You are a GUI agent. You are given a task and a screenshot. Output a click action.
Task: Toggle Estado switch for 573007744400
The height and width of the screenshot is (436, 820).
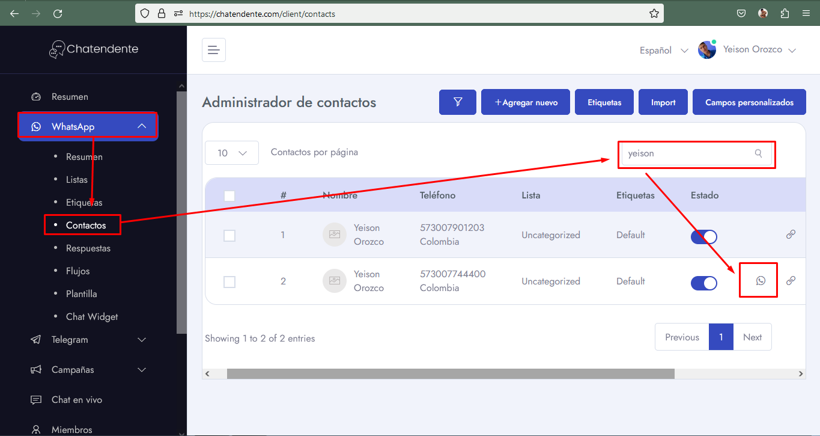tap(704, 283)
